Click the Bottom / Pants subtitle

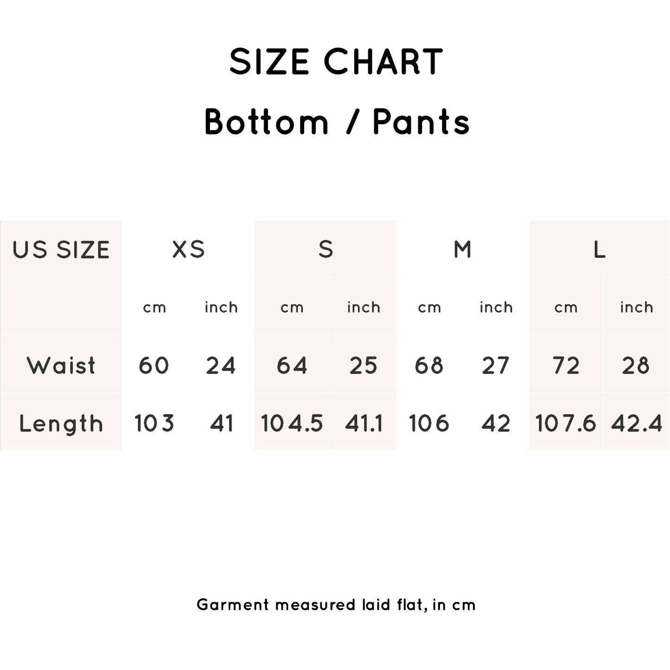(x=337, y=122)
